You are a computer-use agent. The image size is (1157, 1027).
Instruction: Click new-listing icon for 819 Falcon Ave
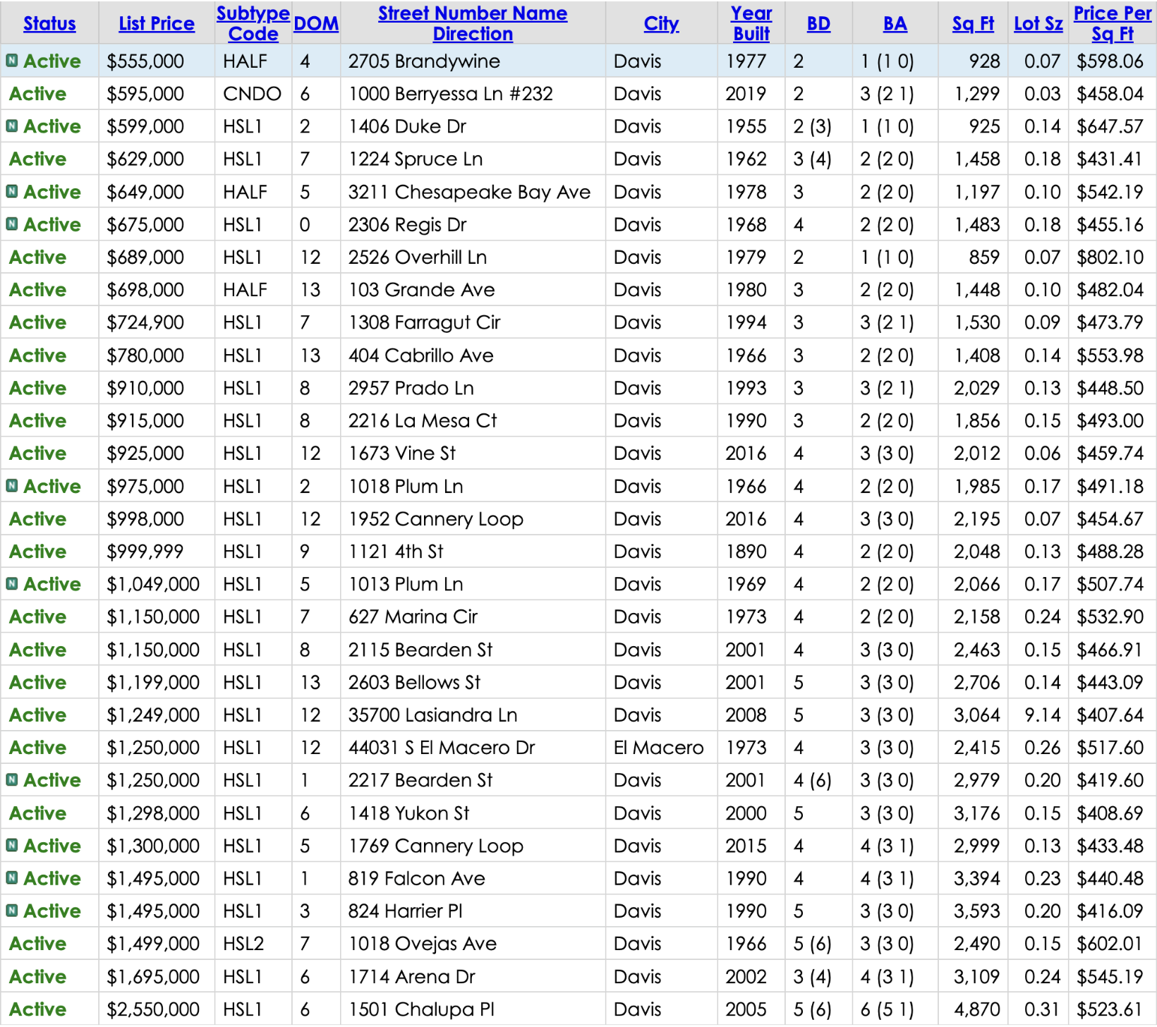pos(12,878)
